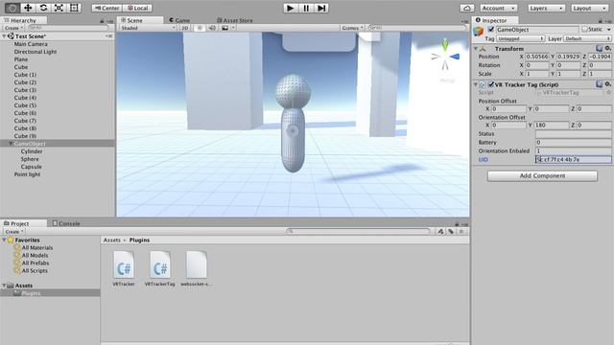Toggle Local handle rotation button

coord(137,9)
